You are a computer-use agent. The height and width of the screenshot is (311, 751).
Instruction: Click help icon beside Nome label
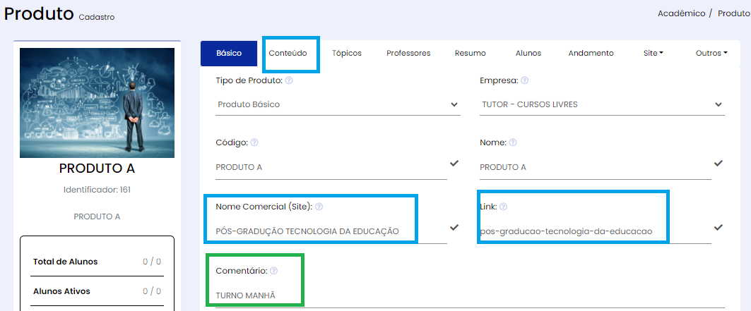pyautogui.click(x=513, y=142)
